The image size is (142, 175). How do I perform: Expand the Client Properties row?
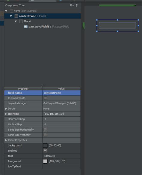point(6,140)
